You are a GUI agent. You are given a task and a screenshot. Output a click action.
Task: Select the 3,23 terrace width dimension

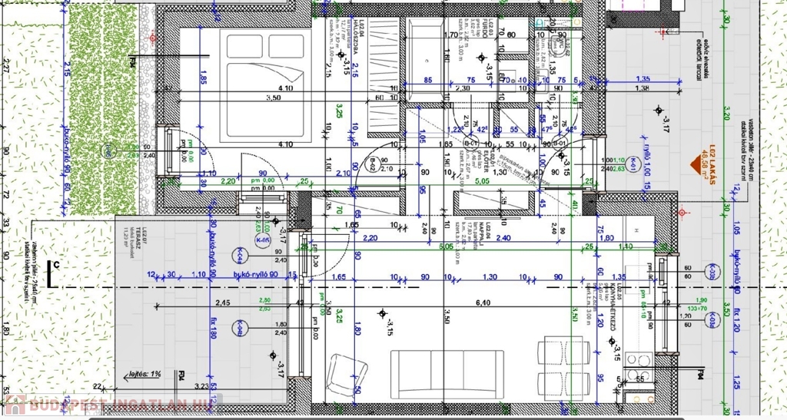tap(203, 386)
